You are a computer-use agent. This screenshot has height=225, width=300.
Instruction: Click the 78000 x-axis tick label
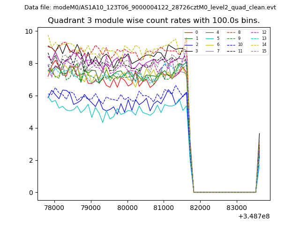54,208
